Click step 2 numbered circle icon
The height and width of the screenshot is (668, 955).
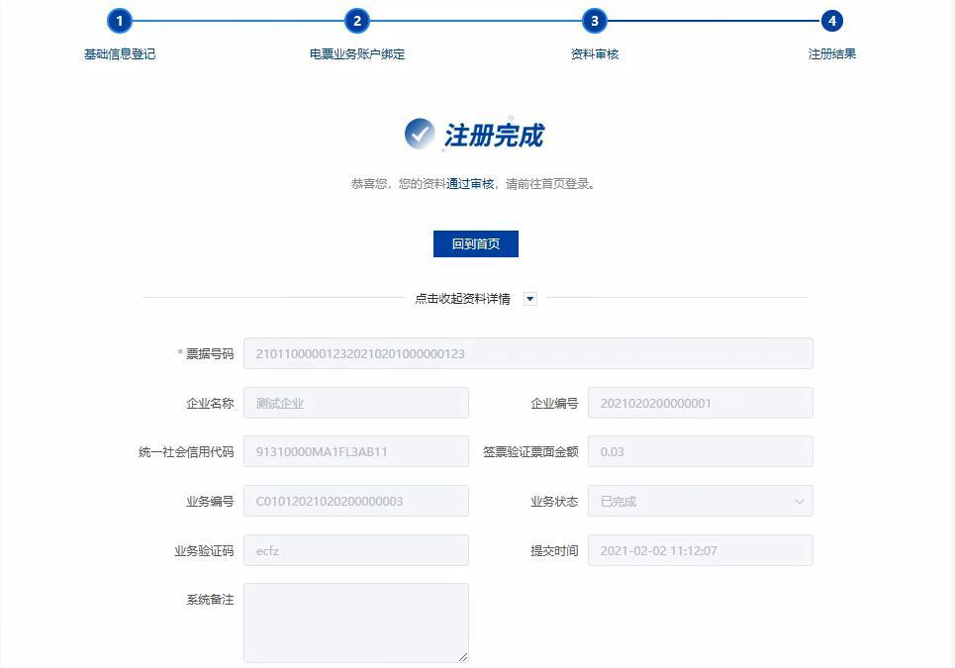(356, 20)
